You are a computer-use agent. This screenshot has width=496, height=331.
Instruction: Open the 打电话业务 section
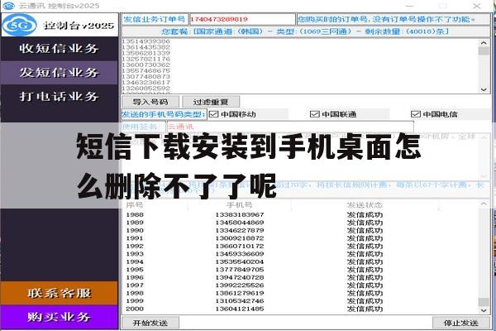click(60, 96)
